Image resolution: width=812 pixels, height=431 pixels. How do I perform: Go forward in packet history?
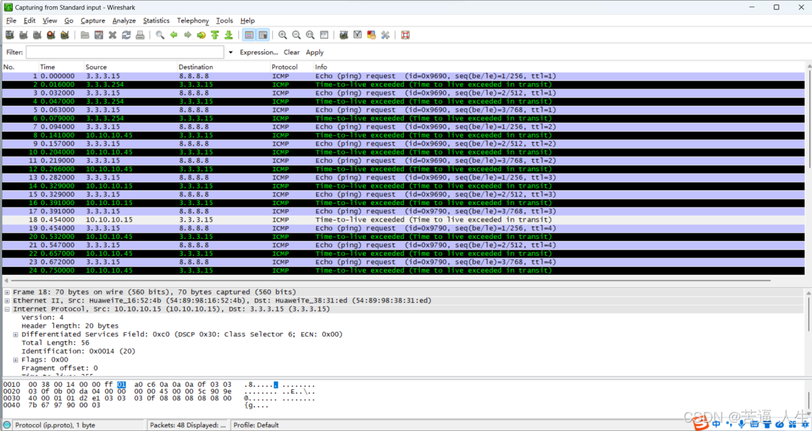click(x=188, y=35)
